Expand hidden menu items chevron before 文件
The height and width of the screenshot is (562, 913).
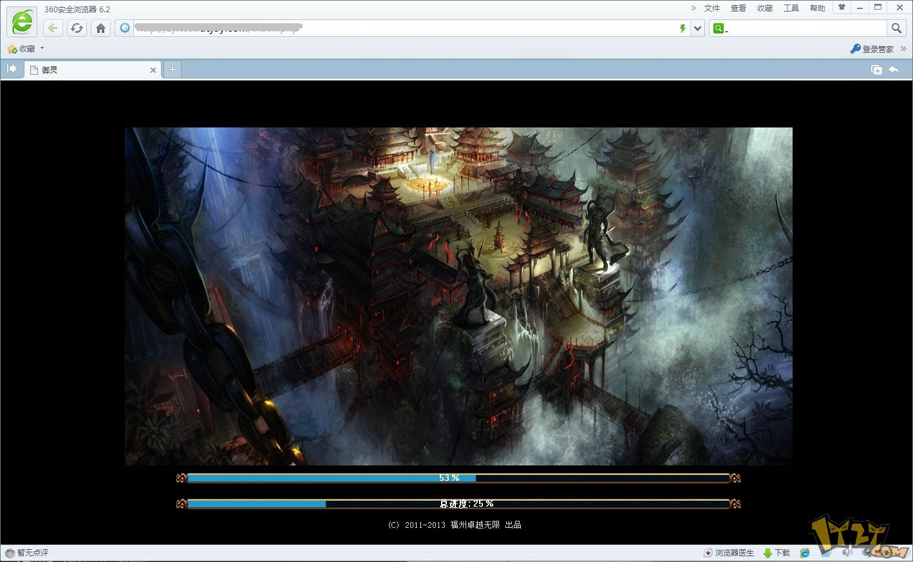pos(693,8)
